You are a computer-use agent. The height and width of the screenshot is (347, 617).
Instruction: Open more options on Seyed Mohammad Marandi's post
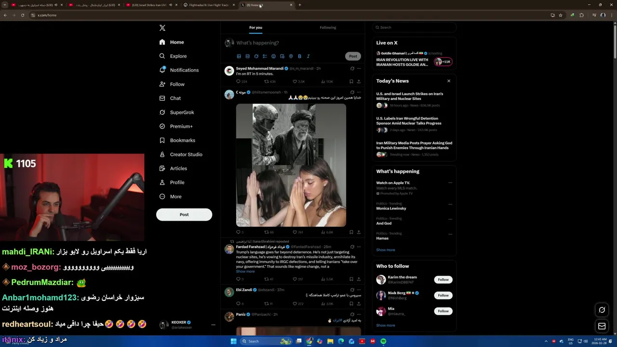click(359, 68)
